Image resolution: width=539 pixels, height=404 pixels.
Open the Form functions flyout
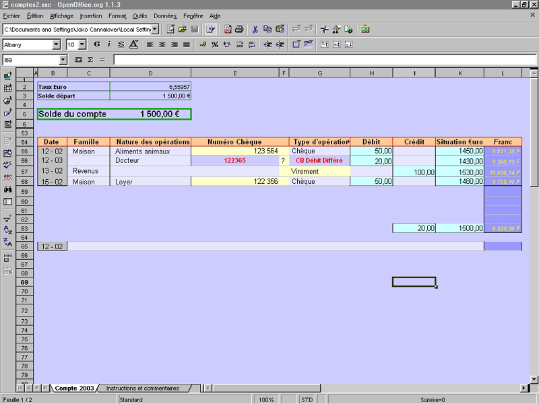pyautogui.click(x=8, y=125)
